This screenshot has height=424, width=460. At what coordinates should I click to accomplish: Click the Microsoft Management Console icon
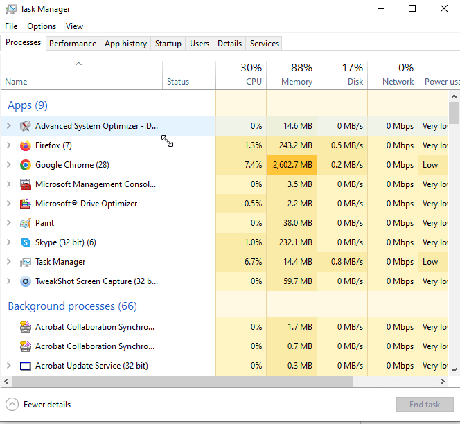pyautogui.click(x=26, y=184)
